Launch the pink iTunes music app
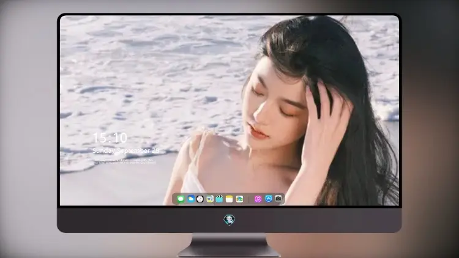The image size is (459, 258). pyautogui.click(x=258, y=199)
